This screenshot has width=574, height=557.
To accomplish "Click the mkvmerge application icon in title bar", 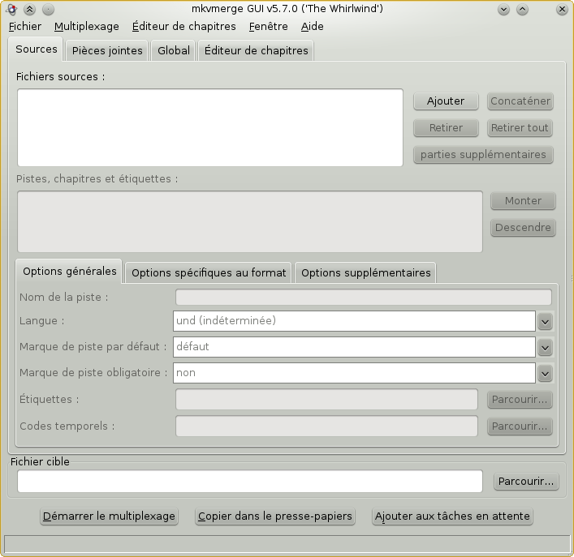I will (11, 9).
